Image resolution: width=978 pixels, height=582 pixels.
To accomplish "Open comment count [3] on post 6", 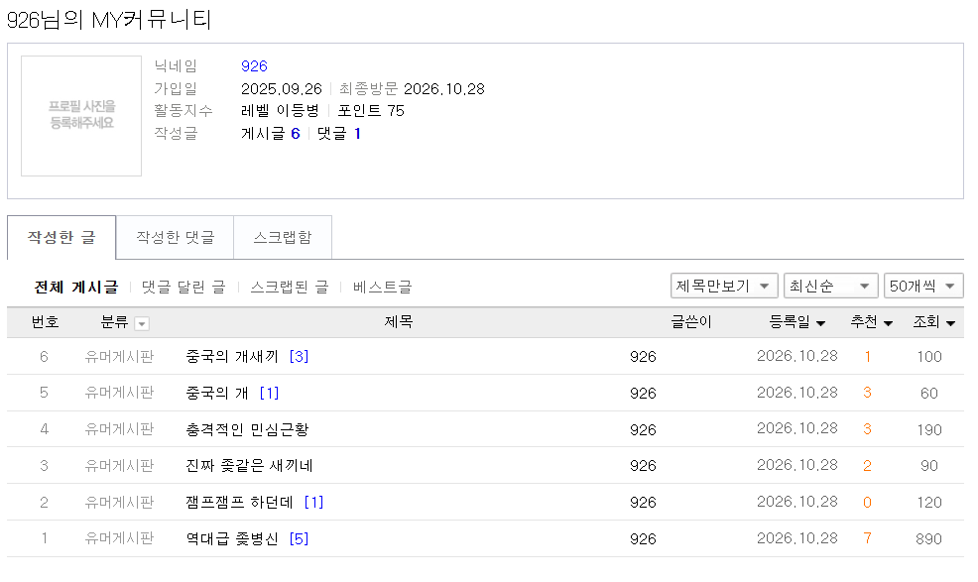I will (299, 356).
